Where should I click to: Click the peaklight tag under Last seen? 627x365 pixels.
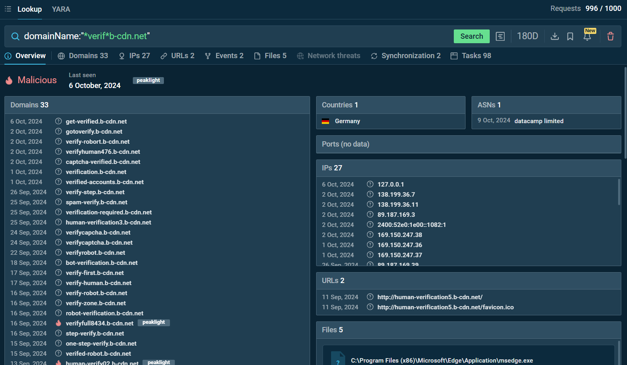click(x=148, y=80)
